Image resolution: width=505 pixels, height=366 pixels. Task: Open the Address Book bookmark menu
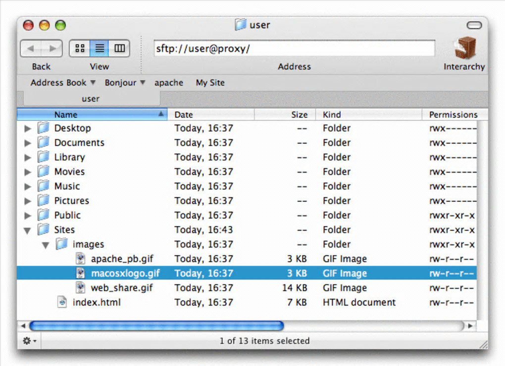(x=63, y=83)
